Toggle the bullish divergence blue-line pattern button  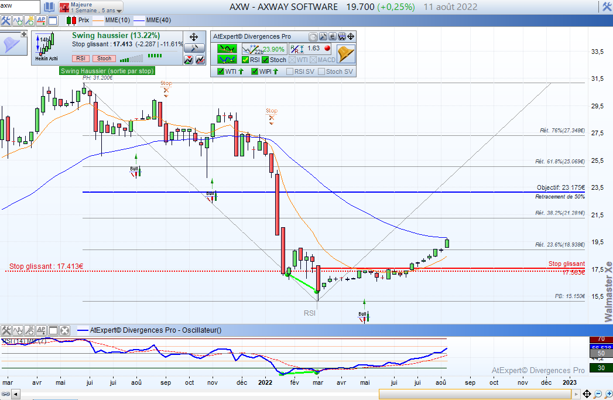tap(227, 59)
